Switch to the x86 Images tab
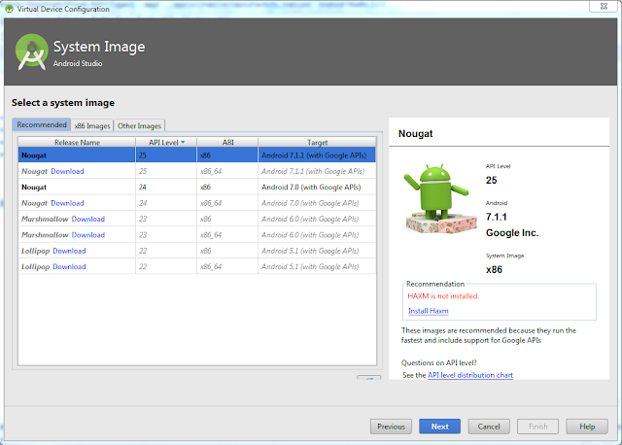Image resolution: width=622 pixels, height=445 pixels. point(92,125)
